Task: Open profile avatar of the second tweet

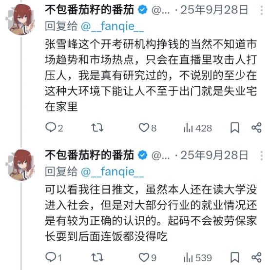Action: click(x=21, y=165)
